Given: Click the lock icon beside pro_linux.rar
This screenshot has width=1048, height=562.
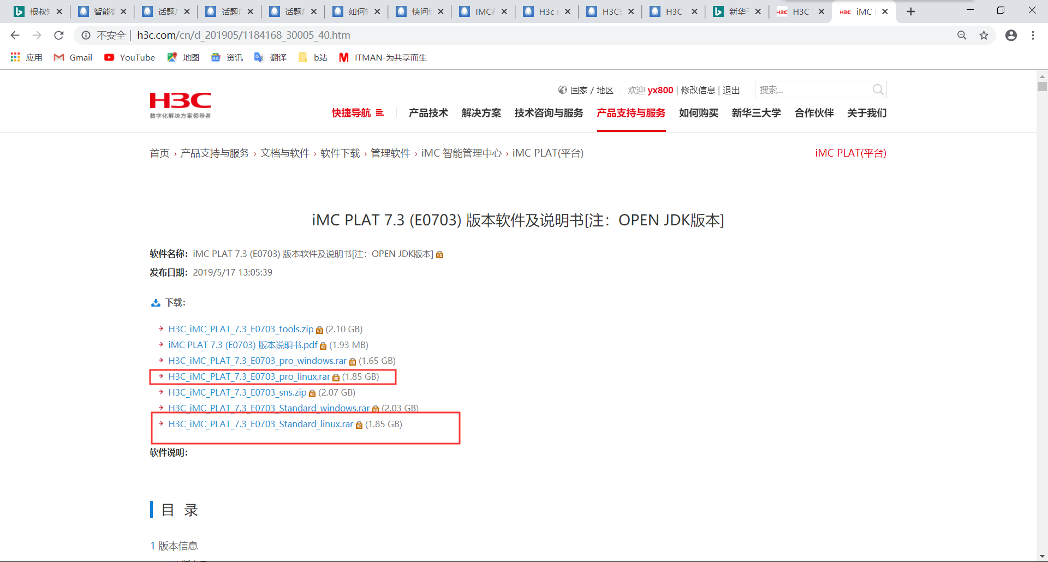Looking at the screenshot, I should click(x=336, y=378).
